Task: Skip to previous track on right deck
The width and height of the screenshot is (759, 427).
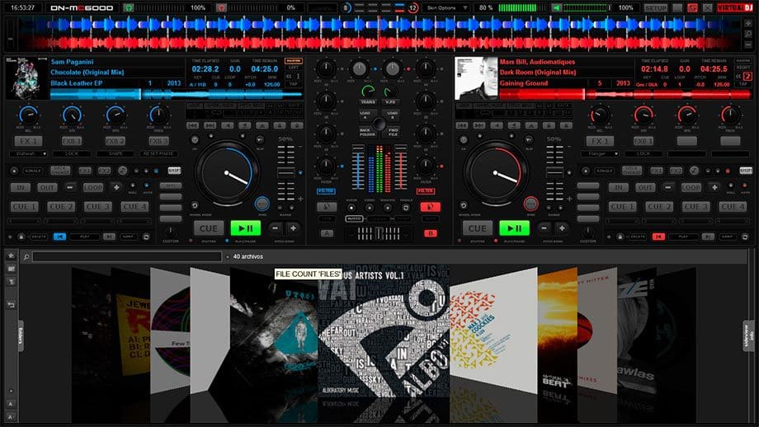Action: [462, 125]
